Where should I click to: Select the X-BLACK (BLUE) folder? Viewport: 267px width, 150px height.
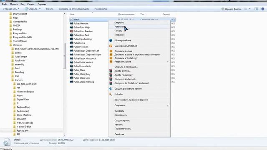[x=25, y=123]
